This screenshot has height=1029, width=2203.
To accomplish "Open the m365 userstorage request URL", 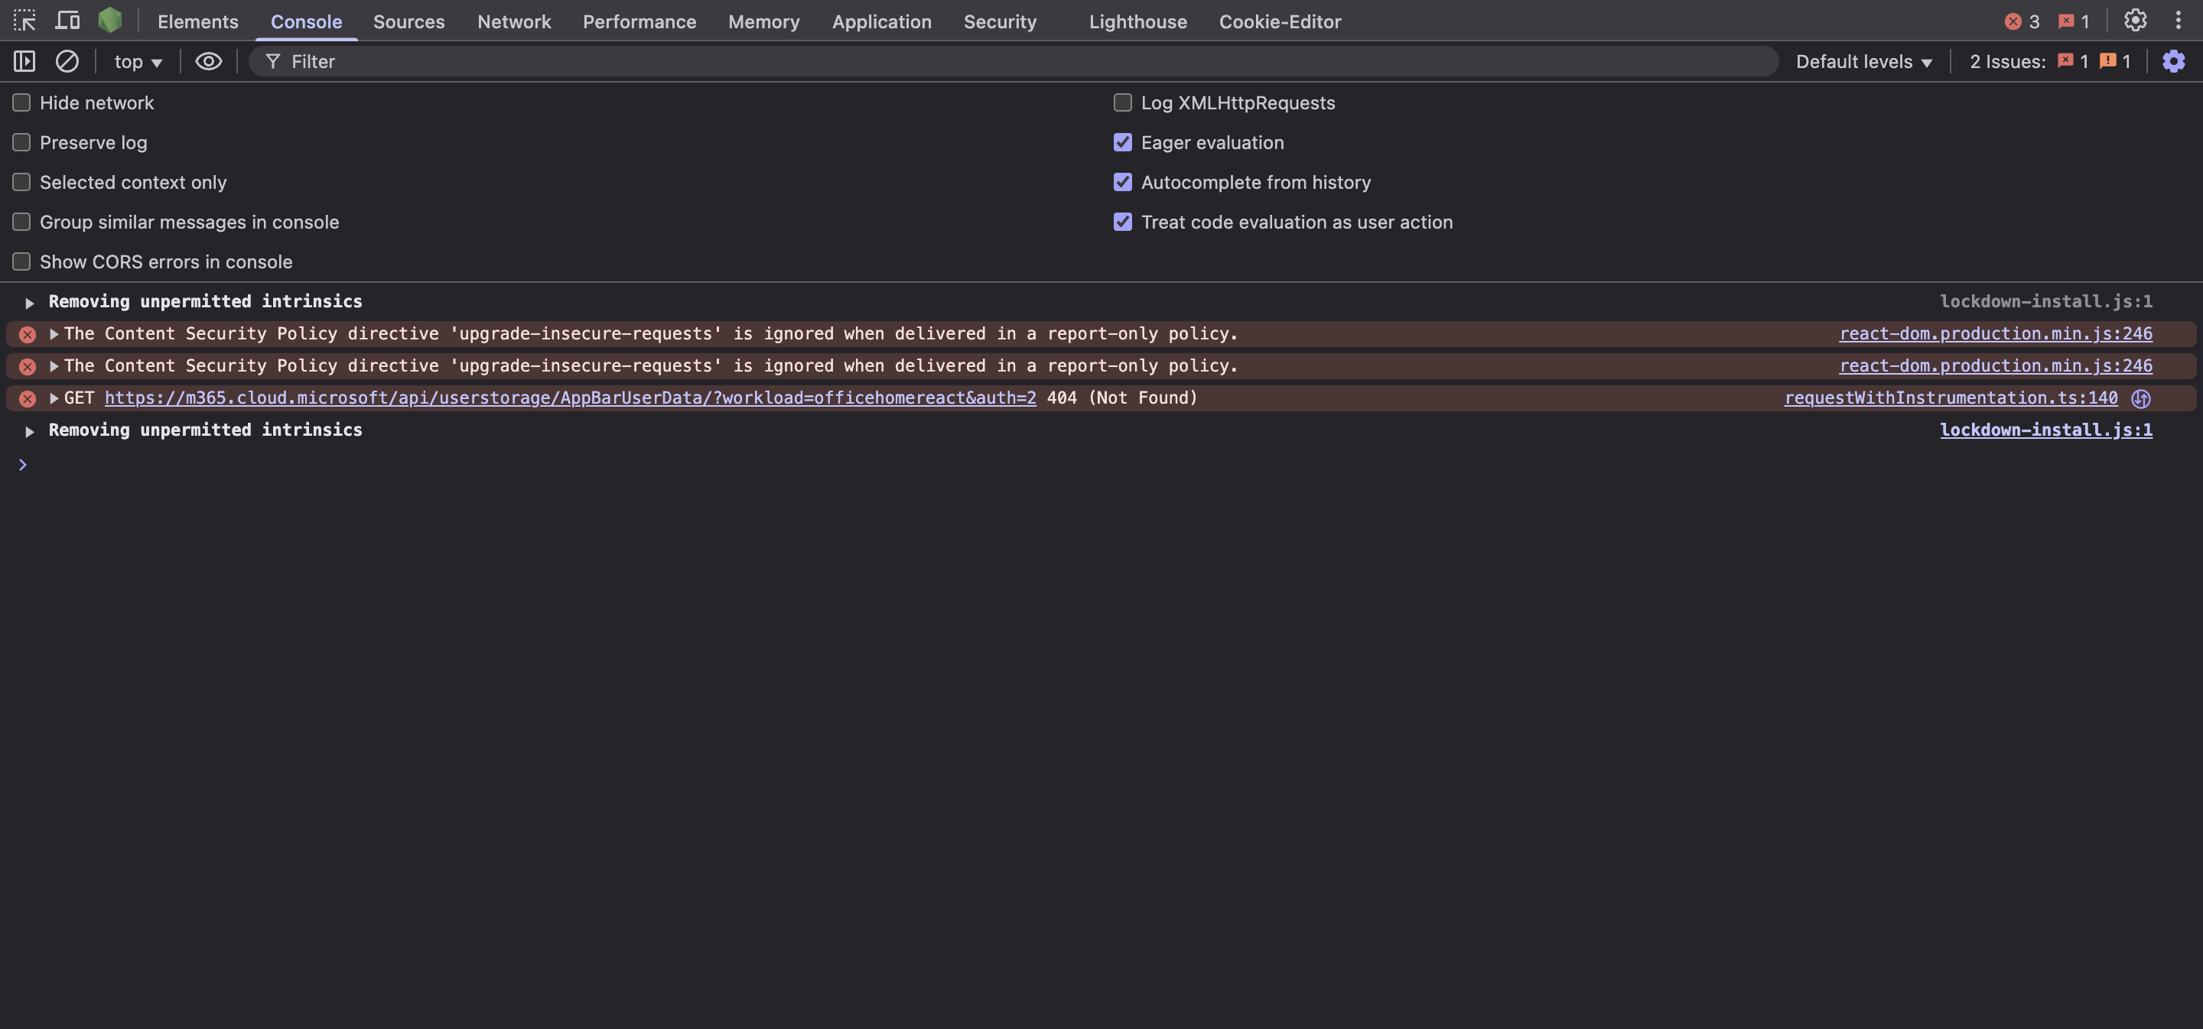I will click(x=570, y=398).
